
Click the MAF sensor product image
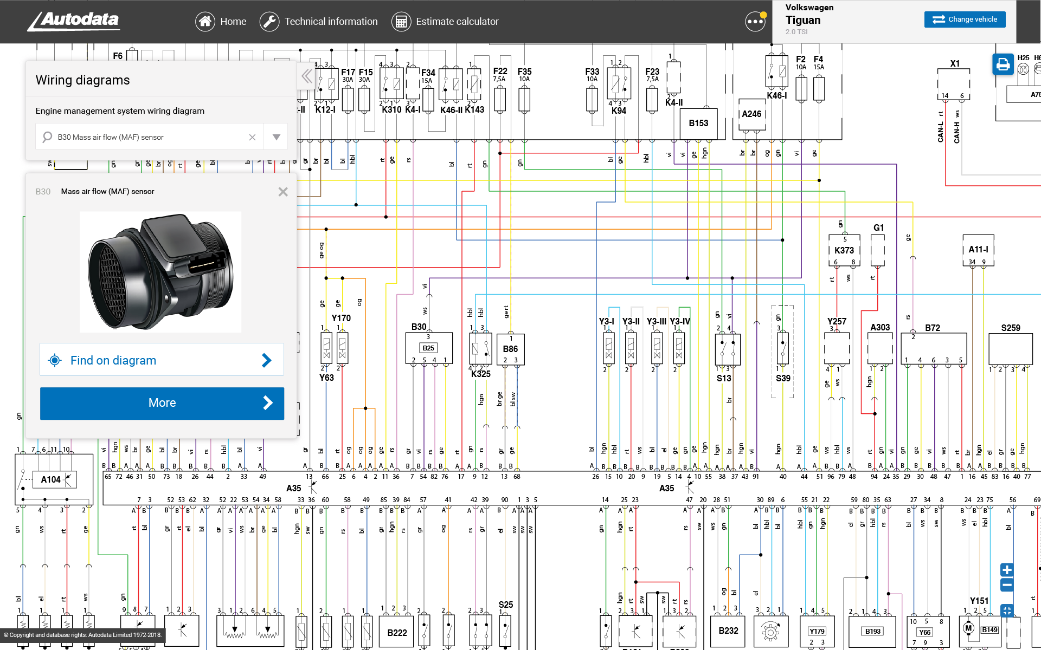click(x=160, y=272)
